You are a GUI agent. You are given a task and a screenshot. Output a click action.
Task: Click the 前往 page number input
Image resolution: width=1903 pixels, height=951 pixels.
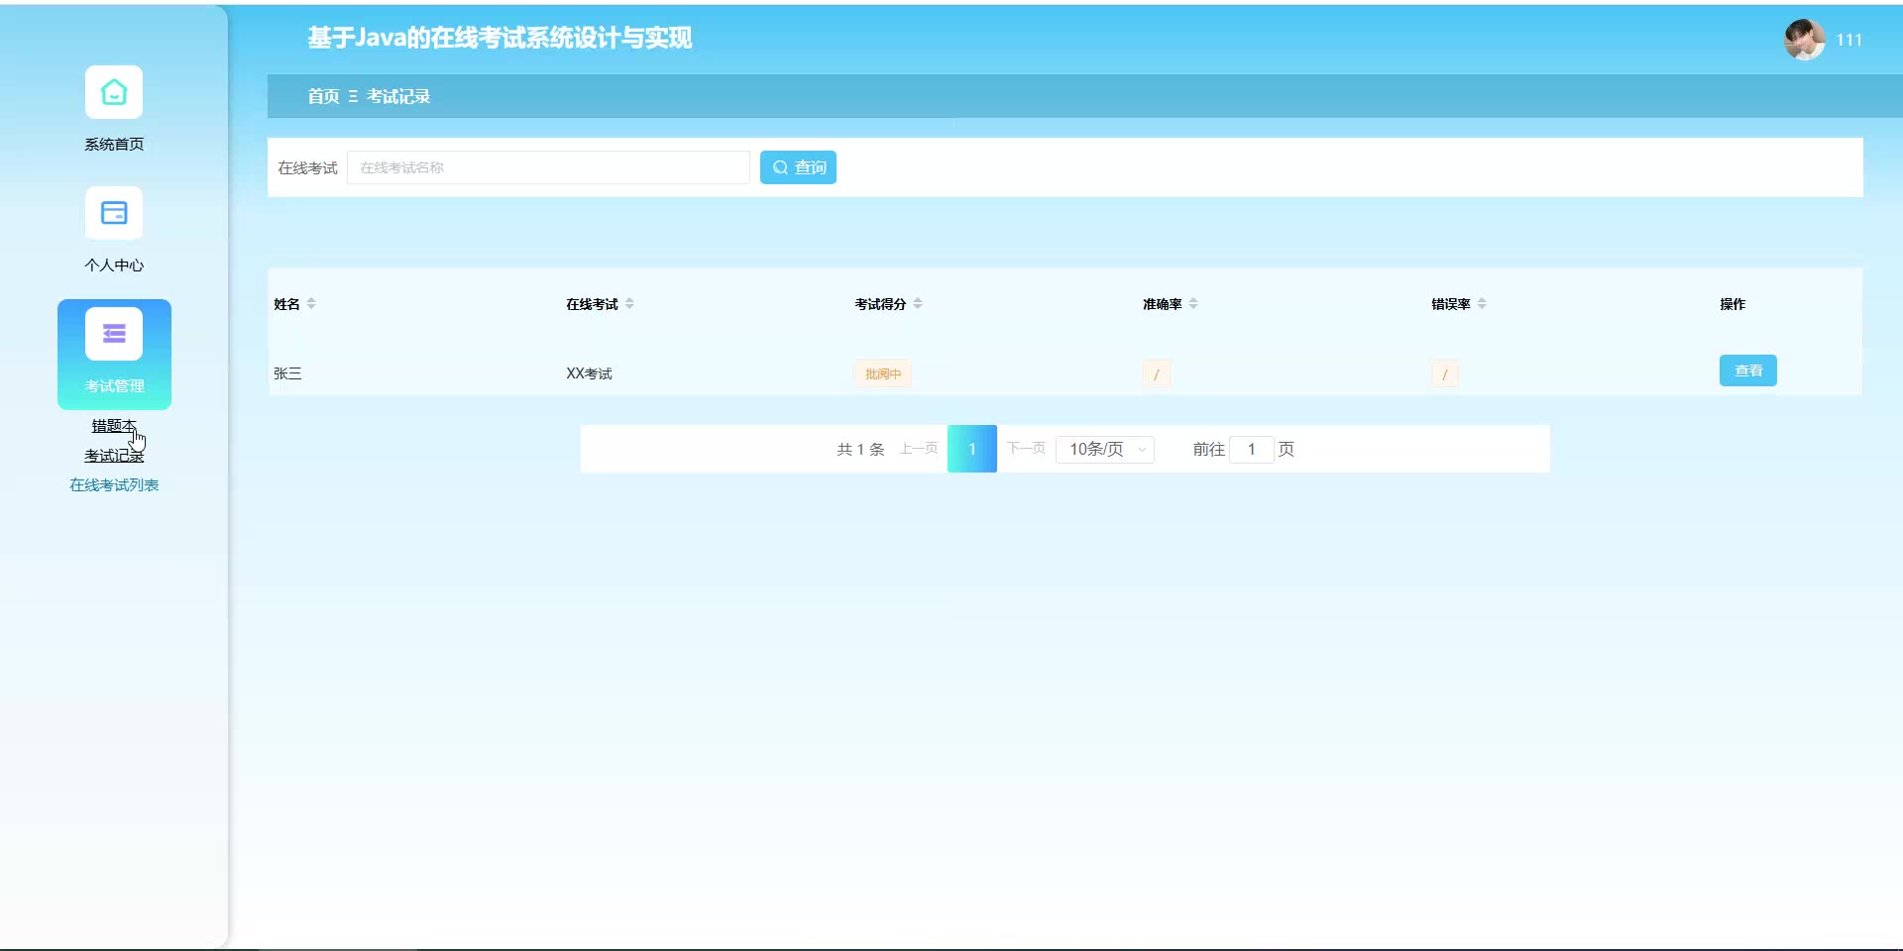(x=1251, y=450)
